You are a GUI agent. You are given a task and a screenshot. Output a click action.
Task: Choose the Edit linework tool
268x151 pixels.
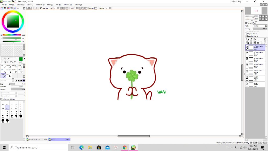pyautogui.click(x=3, y=71)
